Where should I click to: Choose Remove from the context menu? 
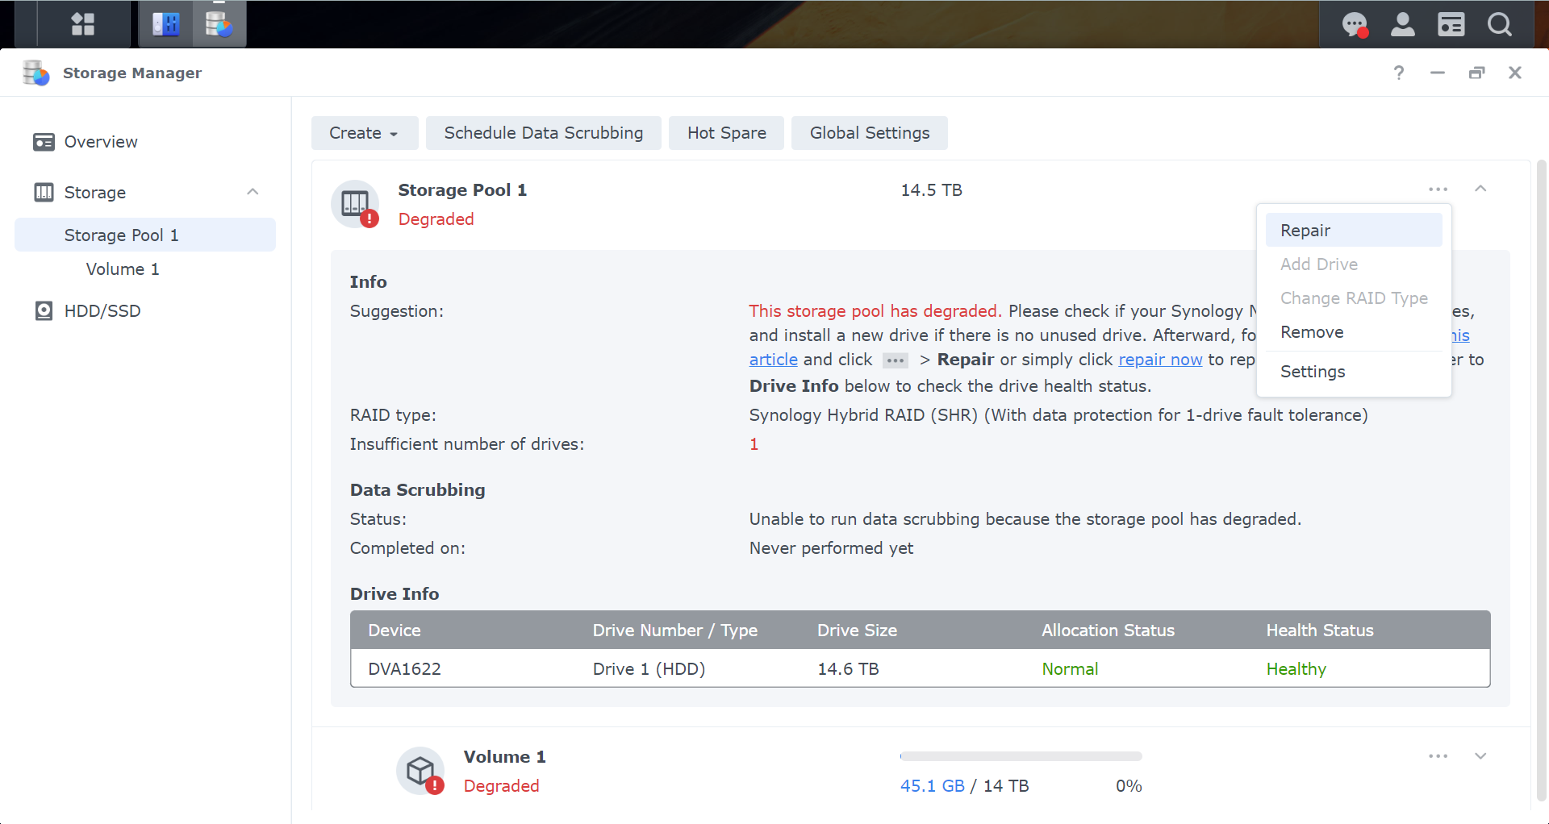coord(1312,331)
